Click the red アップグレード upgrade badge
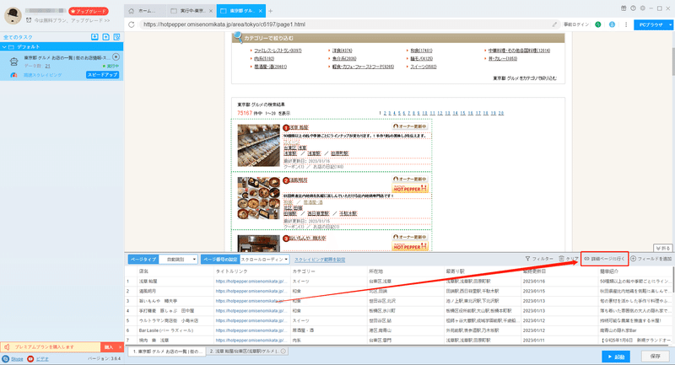675x365 pixels. point(89,11)
